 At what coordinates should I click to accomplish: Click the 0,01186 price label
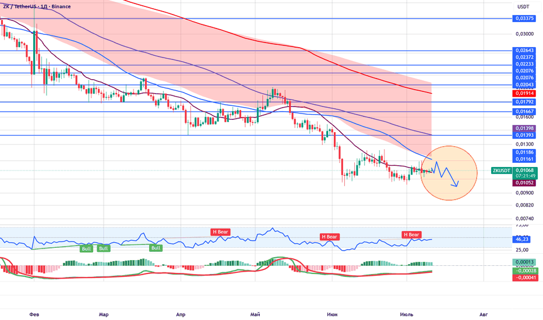click(x=524, y=152)
